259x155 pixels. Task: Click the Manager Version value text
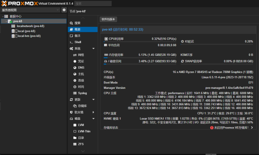229,88
